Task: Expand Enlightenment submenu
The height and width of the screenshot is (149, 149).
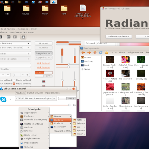Action: tap(34, 139)
